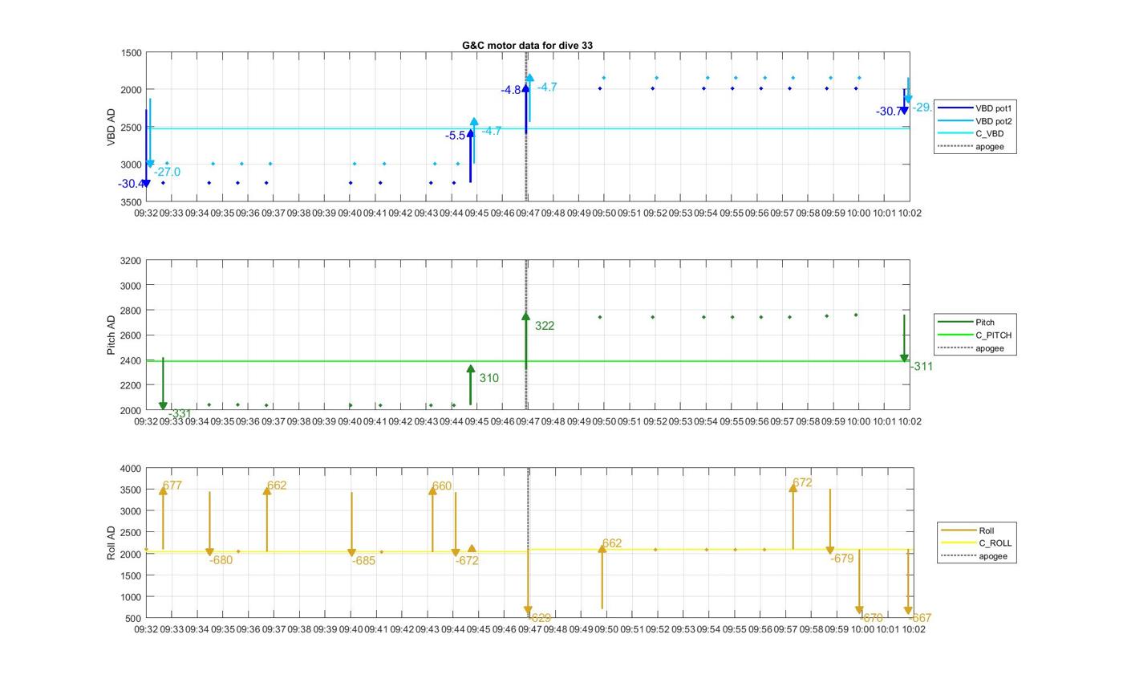Click the '-629' roll data label
The width and height of the screenshot is (1123, 695).
click(540, 618)
